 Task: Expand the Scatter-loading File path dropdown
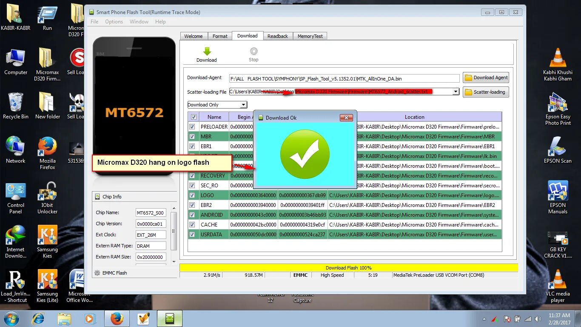coord(456,92)
